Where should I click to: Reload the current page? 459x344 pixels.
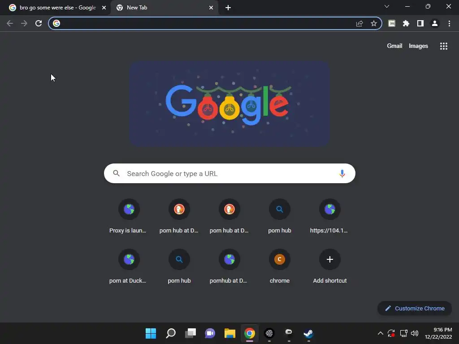pos(39,23)
